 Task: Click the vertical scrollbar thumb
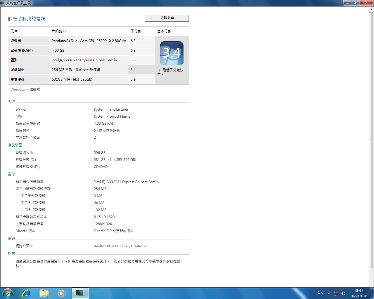coord(371,140)
